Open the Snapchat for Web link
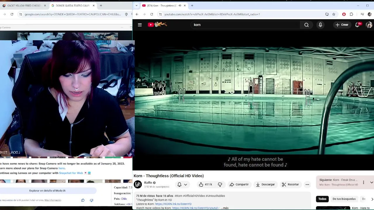 (71, 173)
